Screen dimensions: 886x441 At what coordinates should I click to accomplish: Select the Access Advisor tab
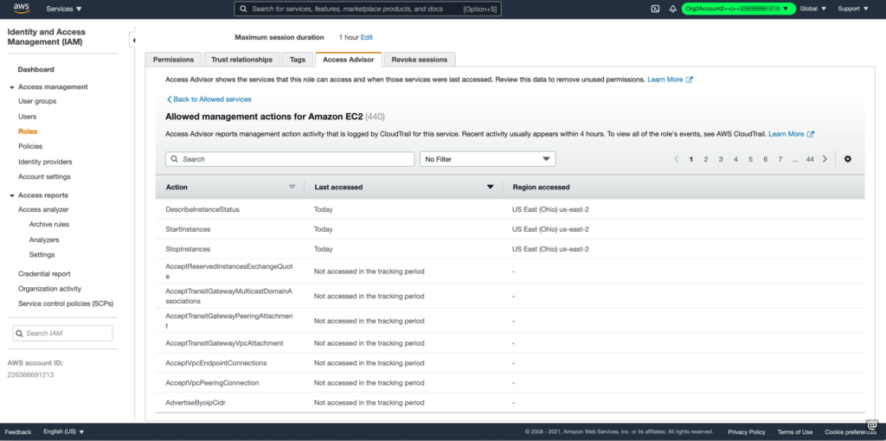tap(348, 60)
